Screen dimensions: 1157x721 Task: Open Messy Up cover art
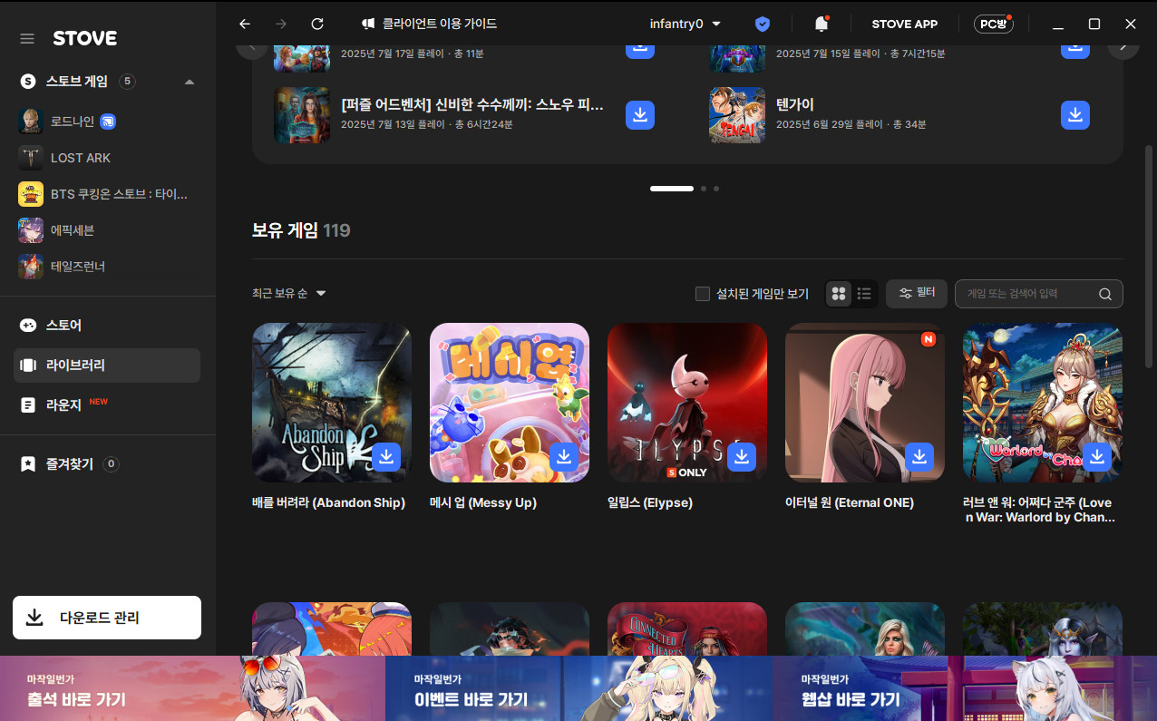(510, 403)
